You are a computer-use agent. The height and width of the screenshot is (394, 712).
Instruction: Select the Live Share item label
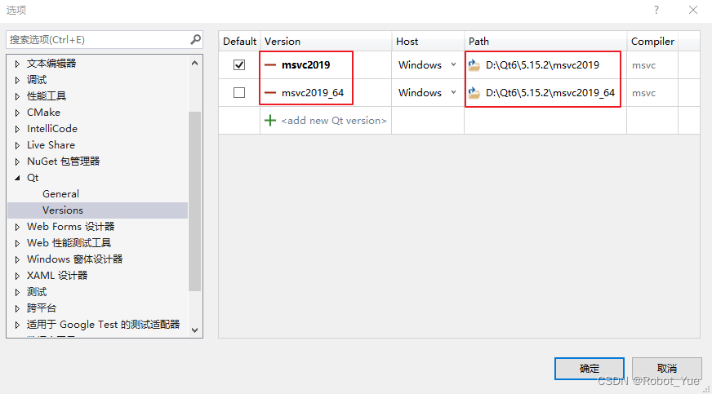(x=51, y=144)
